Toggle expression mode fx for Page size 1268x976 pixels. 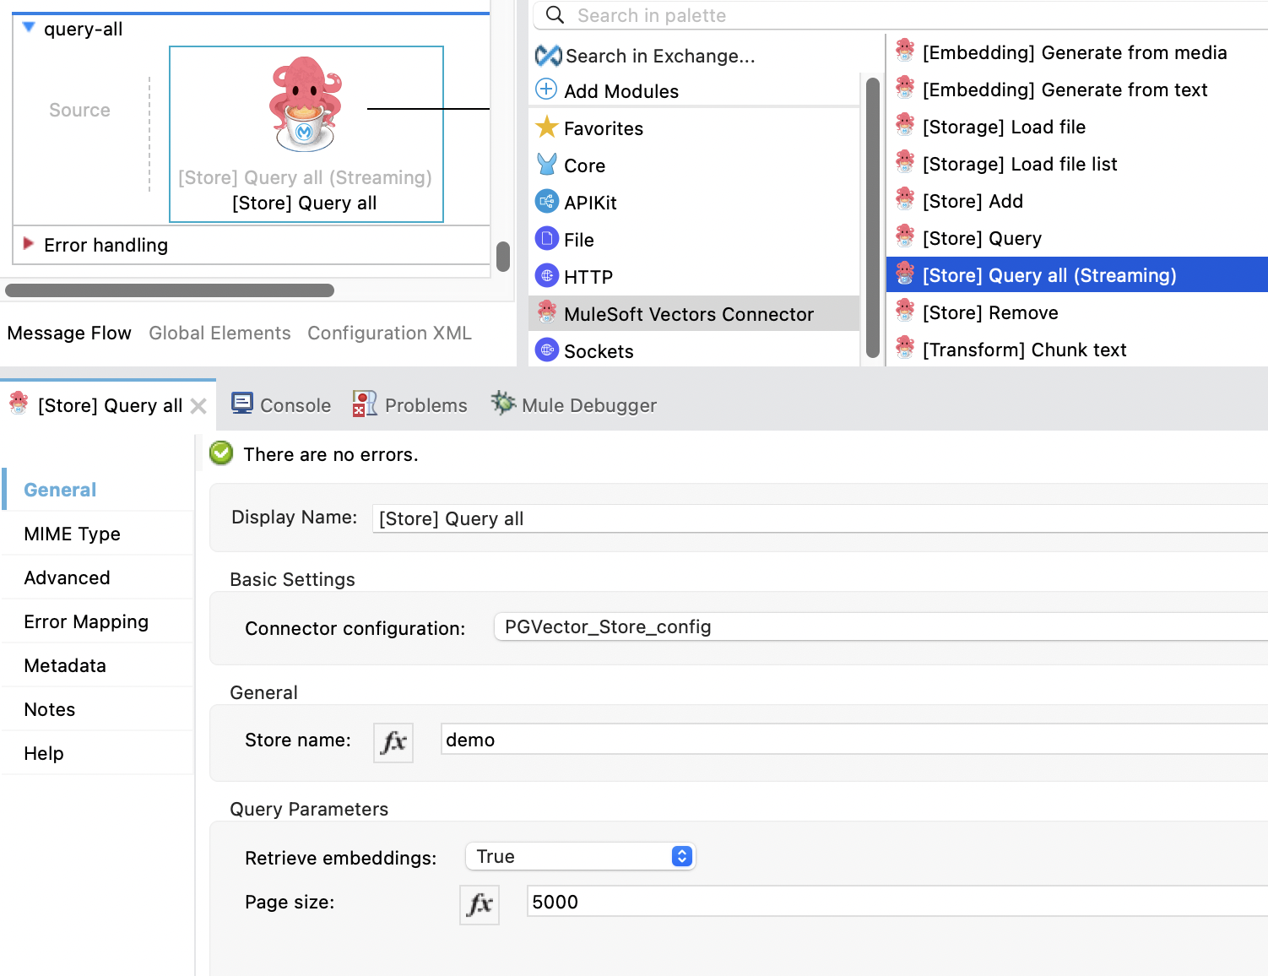tap(480, 904)
